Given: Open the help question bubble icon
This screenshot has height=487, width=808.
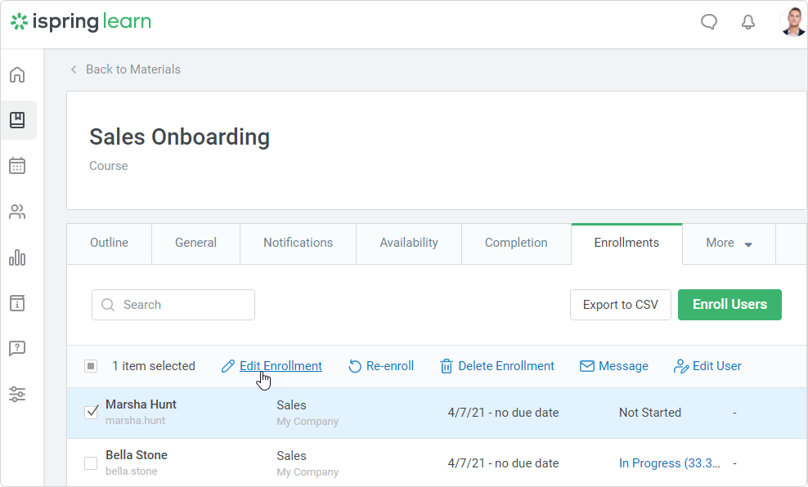Looking at the screenshot, I should click(x=17, y=349).
